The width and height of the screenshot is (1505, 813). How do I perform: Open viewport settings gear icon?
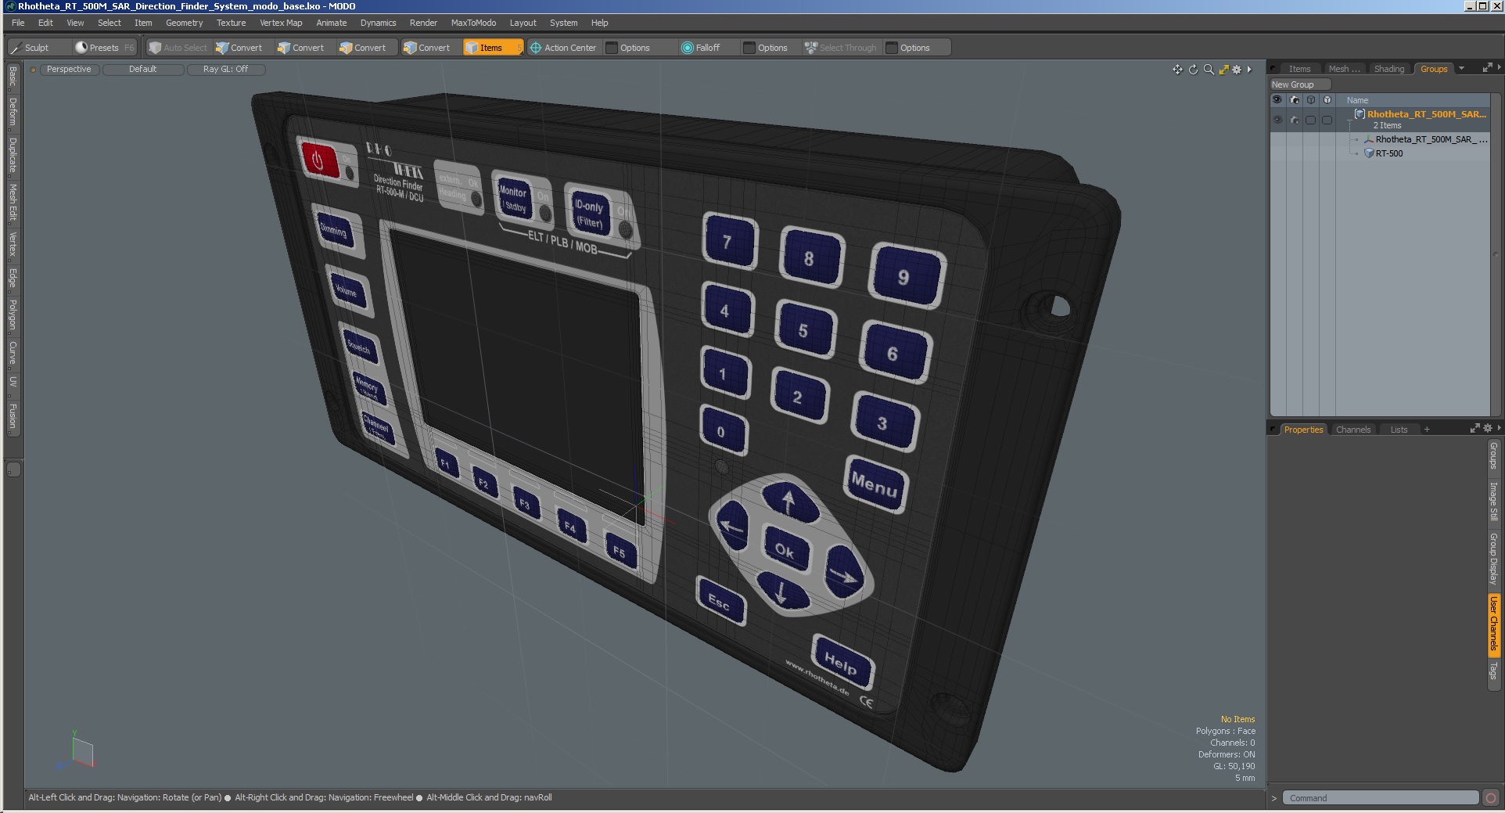point(1237,70)
